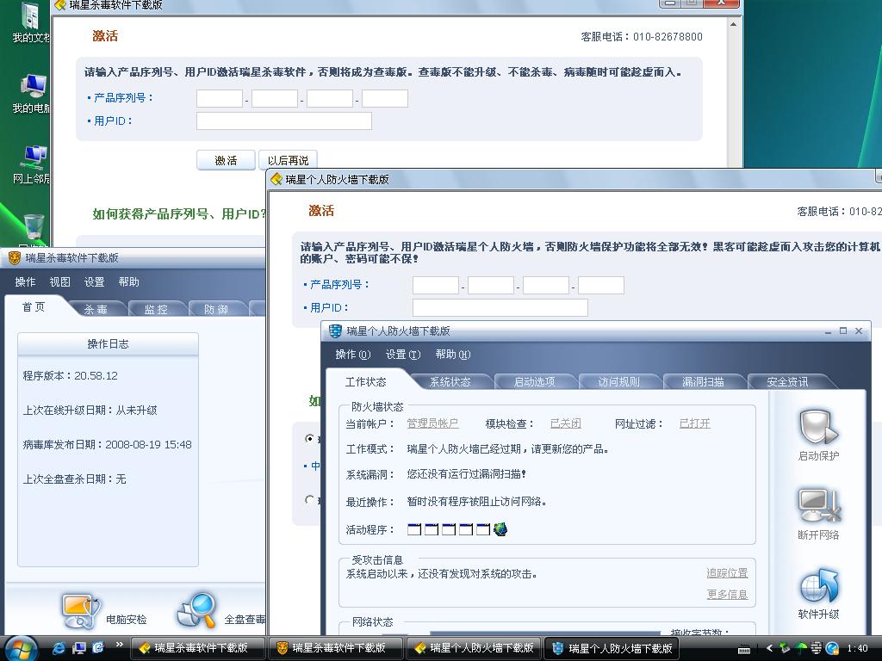Click first serial number box in firewall activation
Screen dimensions: 882x661
point(435,285)
